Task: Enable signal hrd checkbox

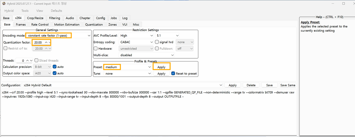Action: [x=157, y=42]
